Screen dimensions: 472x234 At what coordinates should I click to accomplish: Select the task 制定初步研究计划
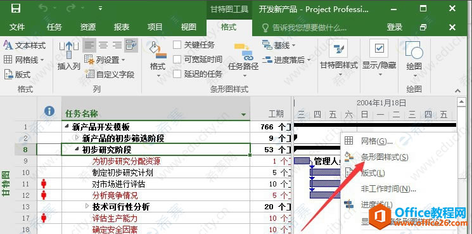122,172
